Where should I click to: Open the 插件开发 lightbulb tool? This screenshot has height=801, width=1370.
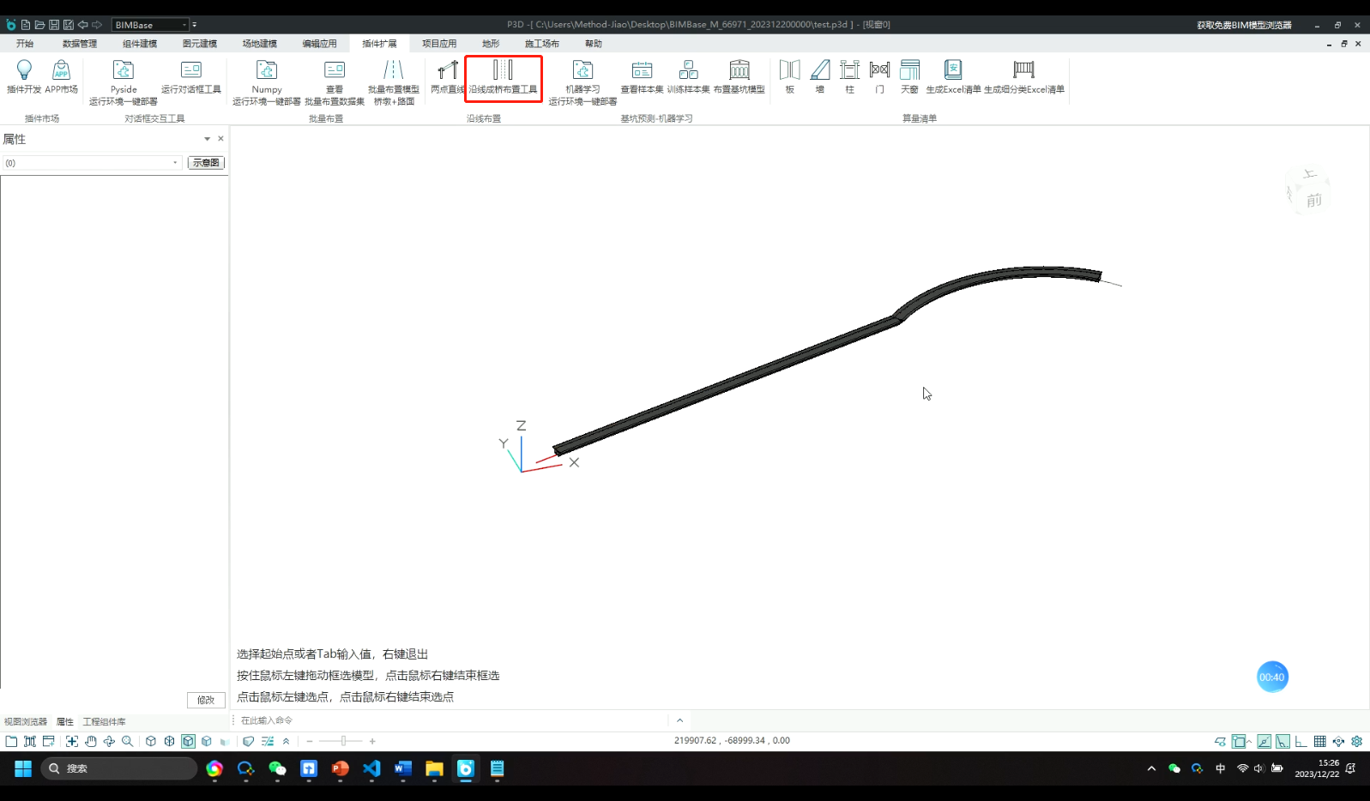point(24,75)
